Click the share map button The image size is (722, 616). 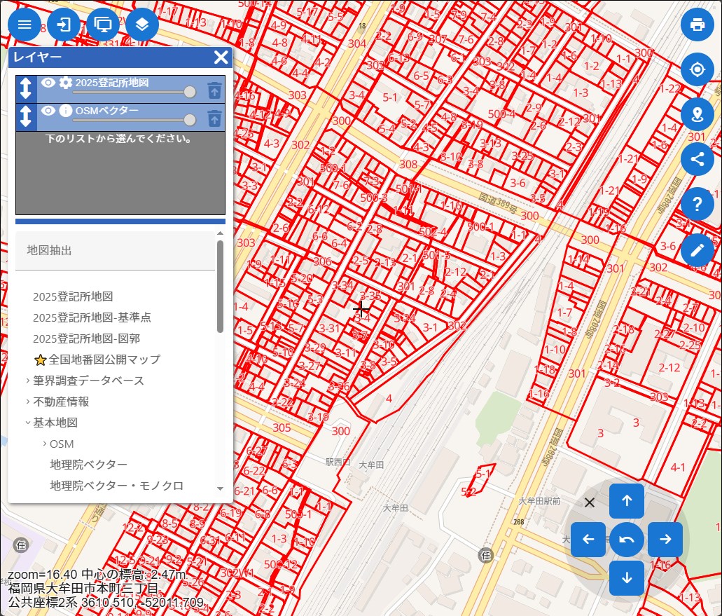697,158
